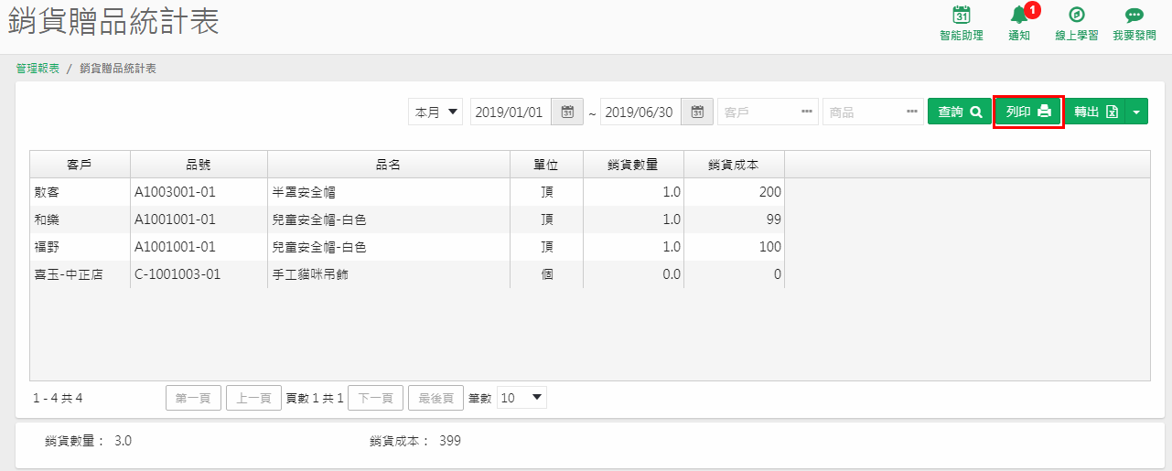Select the 和樂 customer cell

coord(80,219)
